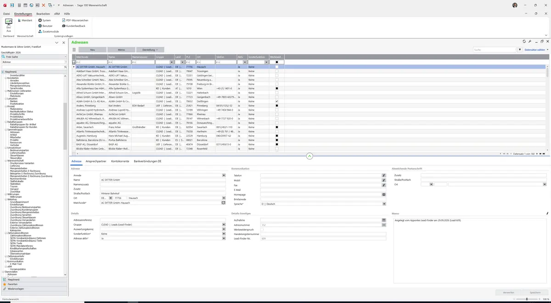The height and width of the screenshot is (303, 551).
Task: Switch to the Ansprechpartner tab
Action: (96, 161)
